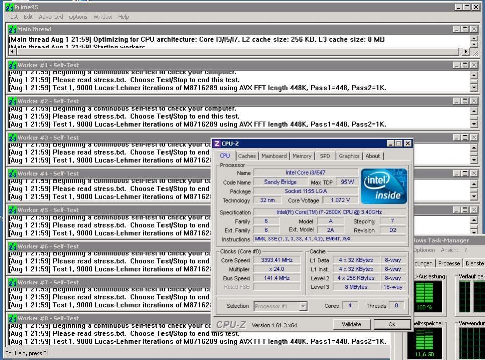The width and height of the screenshot is (485, 360).
Task: Click the Validate button in CPU-Z
Action: tap(352, 324)
